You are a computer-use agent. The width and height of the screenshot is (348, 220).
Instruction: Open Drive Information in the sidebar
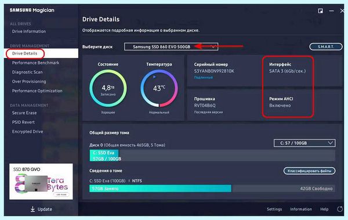tap(29, 31)
